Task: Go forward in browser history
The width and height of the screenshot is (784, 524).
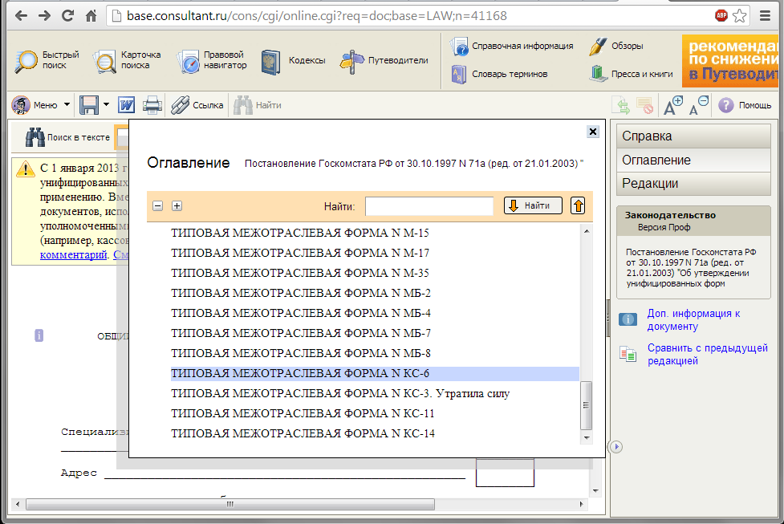Action: (44, 16)
